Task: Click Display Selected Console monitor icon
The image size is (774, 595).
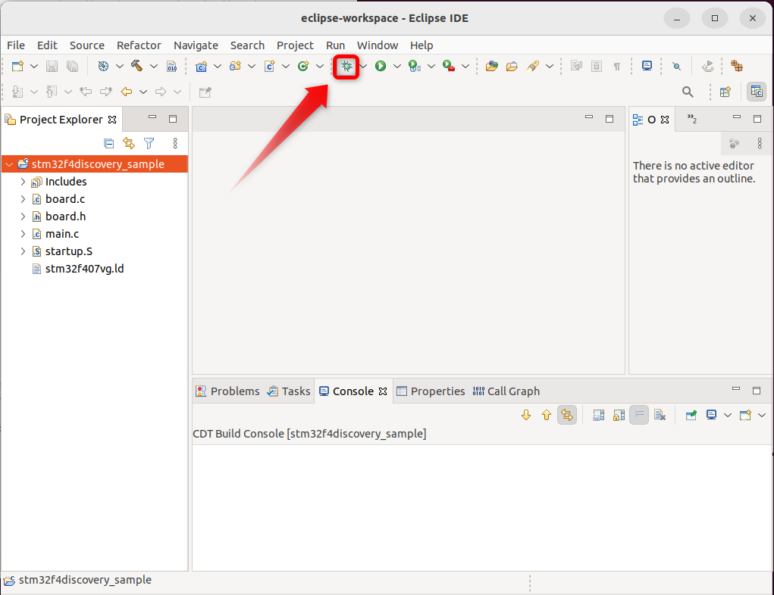Action: pyautogui.click(x=711, y=415)
